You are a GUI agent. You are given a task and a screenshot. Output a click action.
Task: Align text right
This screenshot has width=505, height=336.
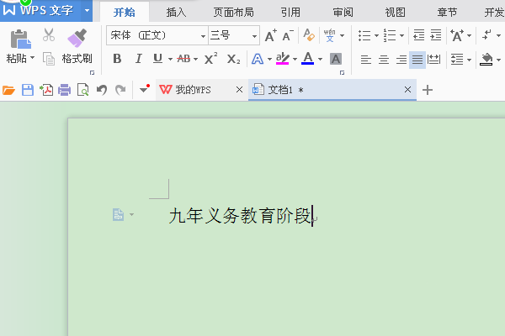click(401, 60)
